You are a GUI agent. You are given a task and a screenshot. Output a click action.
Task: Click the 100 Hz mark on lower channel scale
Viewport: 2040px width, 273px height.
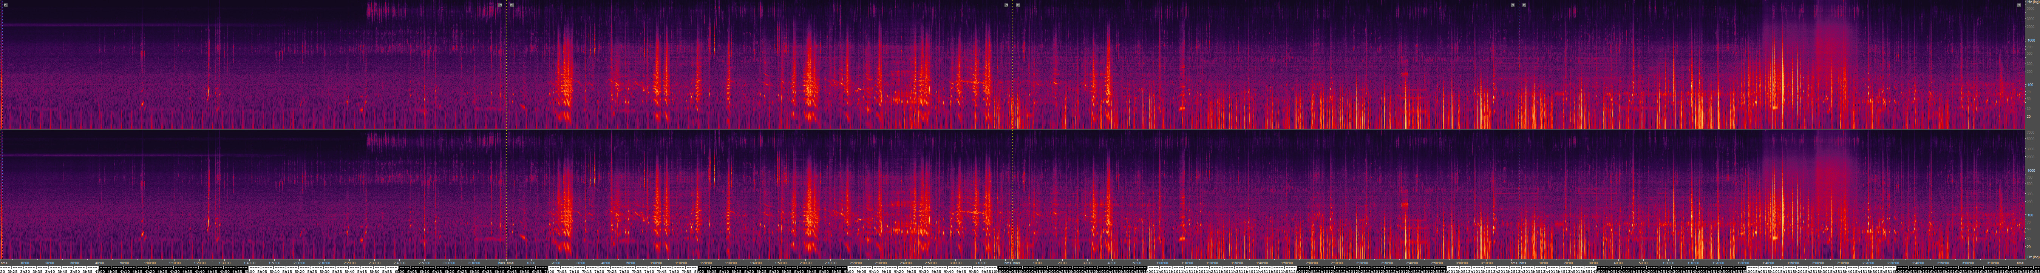click(2031, 214)
